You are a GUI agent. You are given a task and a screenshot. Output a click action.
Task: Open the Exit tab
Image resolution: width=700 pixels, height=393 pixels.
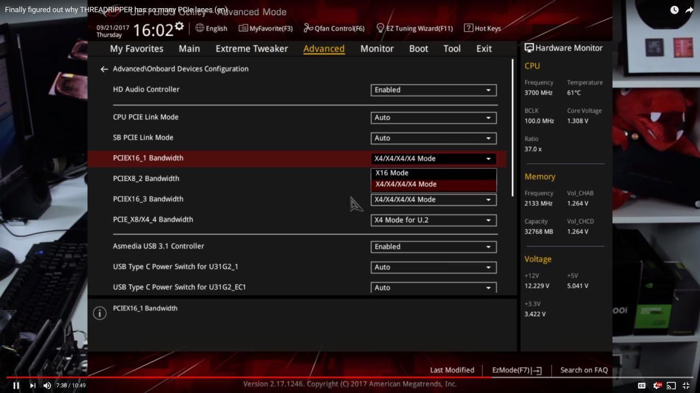coord(484,49)
